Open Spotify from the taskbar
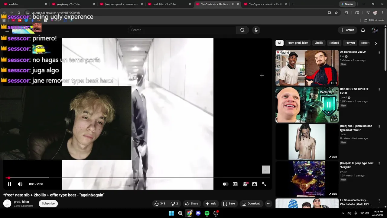This screenshot has width=387, height=218. [x=207, y=213]
